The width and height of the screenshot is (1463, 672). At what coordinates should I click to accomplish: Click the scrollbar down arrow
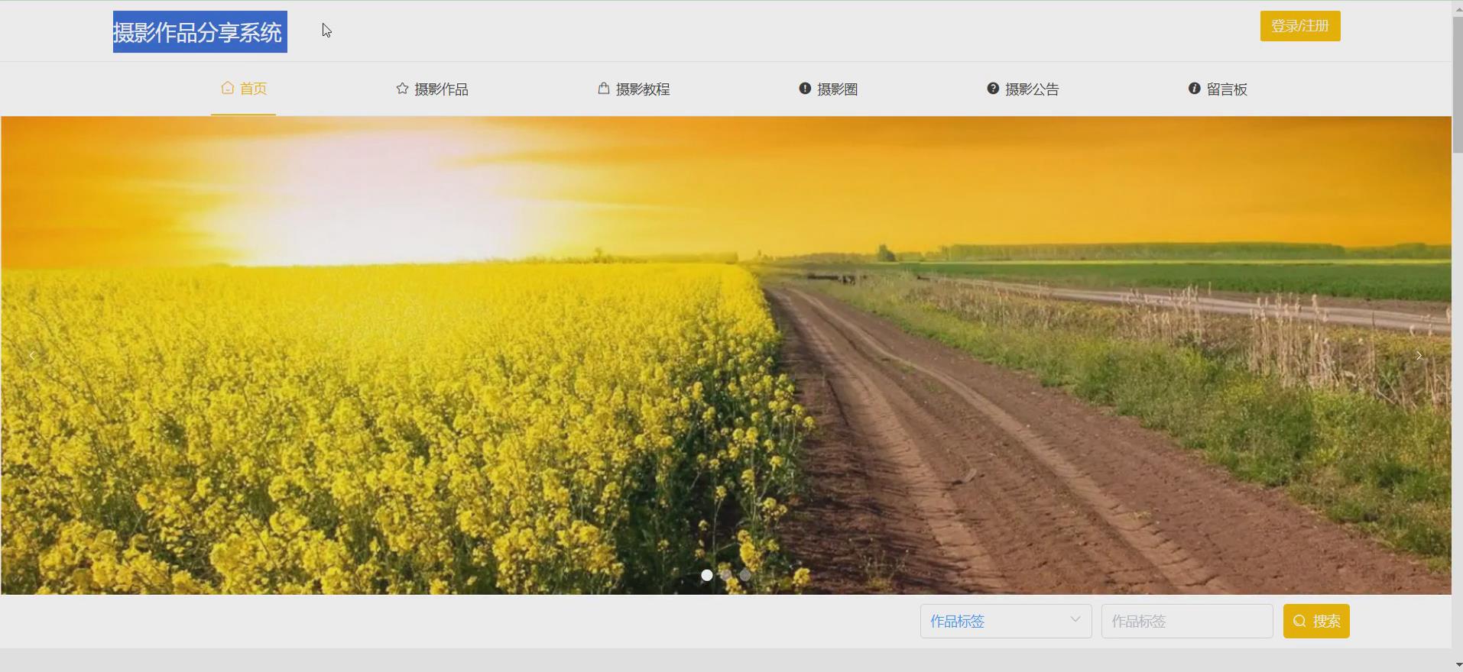click(1457, 667)
